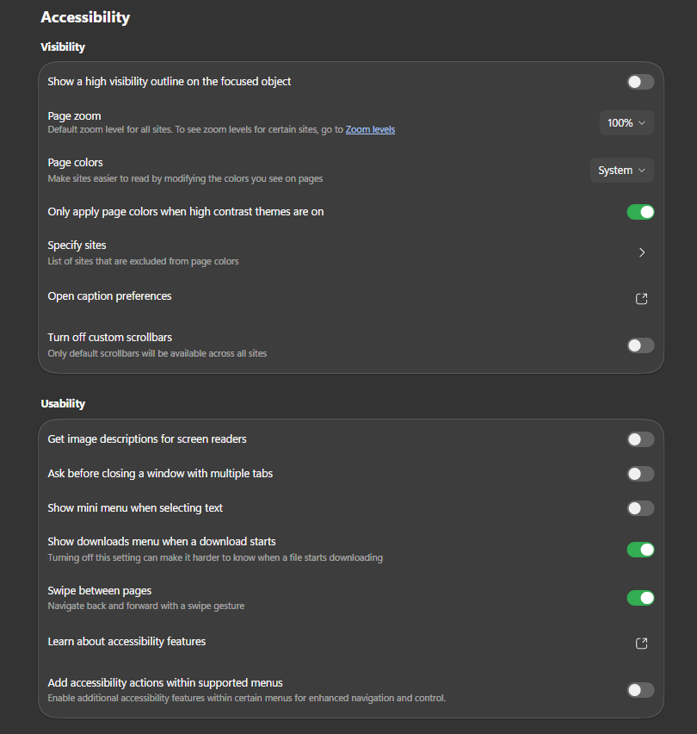Disable only apply page colors with high contrast

point(640,212)
